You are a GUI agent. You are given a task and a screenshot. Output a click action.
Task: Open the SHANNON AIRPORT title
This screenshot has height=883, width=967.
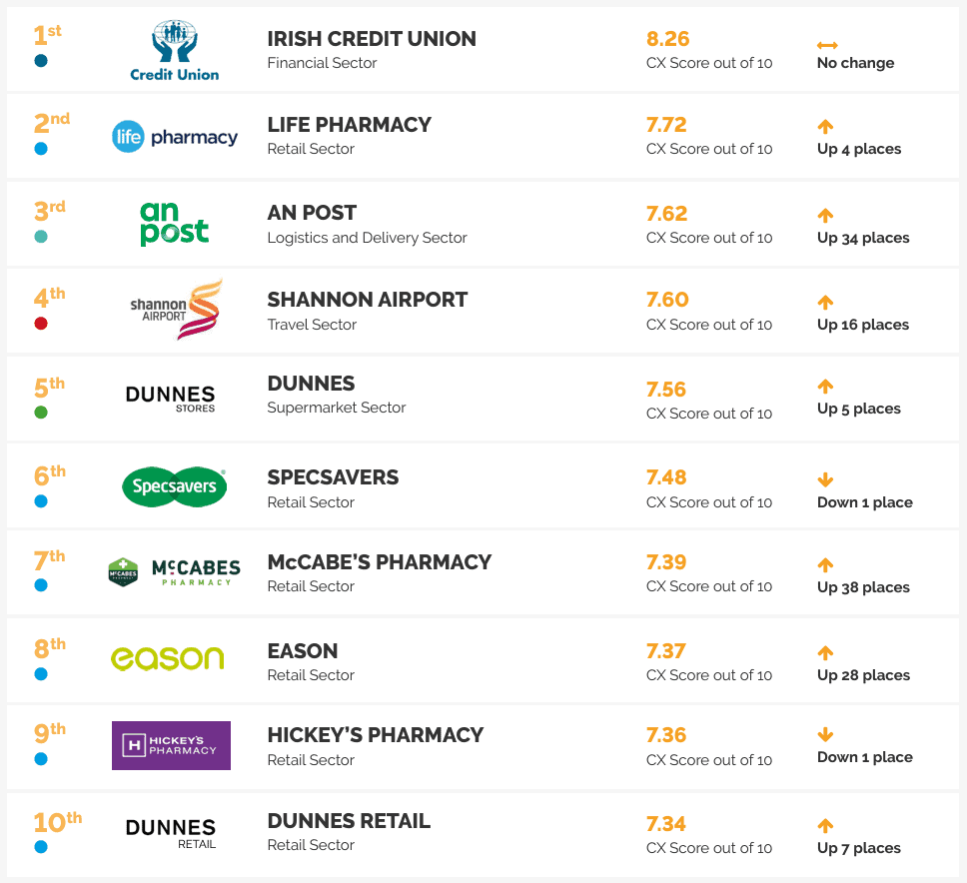coord(367,300)
